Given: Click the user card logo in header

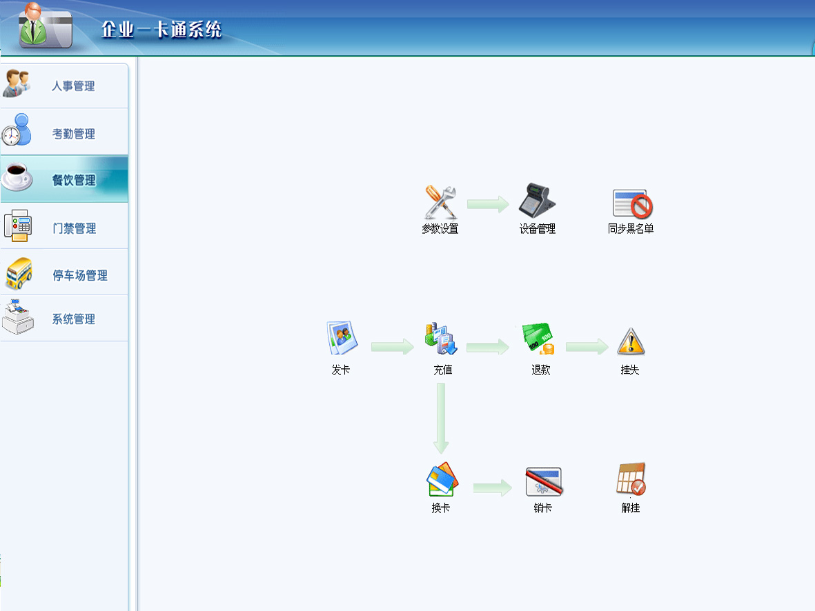Looking at the screenshot, I should tap(44, 27).
